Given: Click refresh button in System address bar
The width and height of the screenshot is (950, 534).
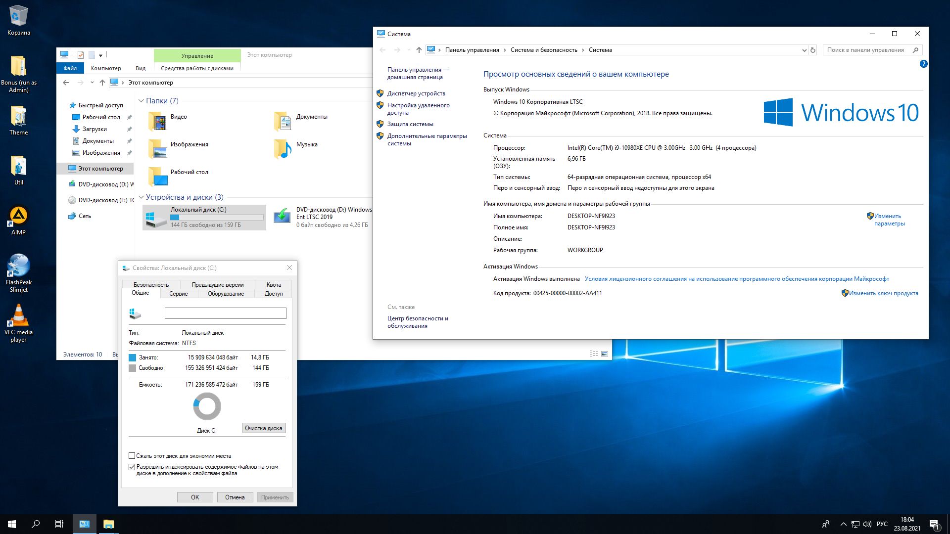Looking at the screenshot, I should point(812,50).
